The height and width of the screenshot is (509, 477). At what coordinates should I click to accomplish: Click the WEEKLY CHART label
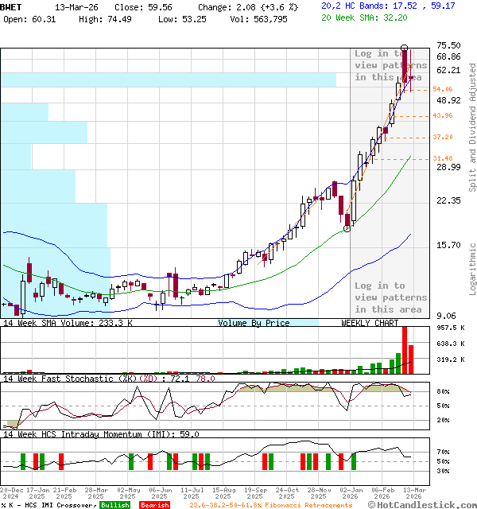pyautogui.click(x=370, y=323)
